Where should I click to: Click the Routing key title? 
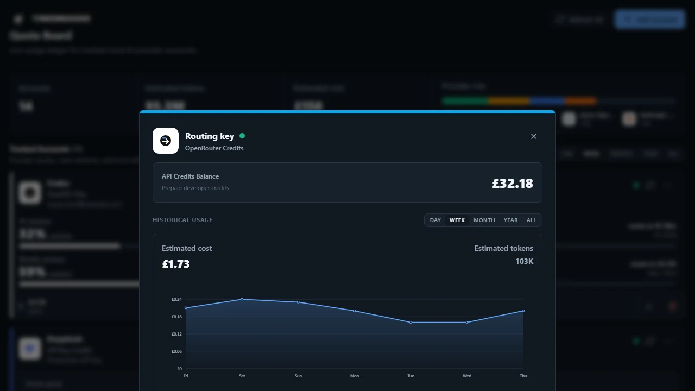(210, 136)
